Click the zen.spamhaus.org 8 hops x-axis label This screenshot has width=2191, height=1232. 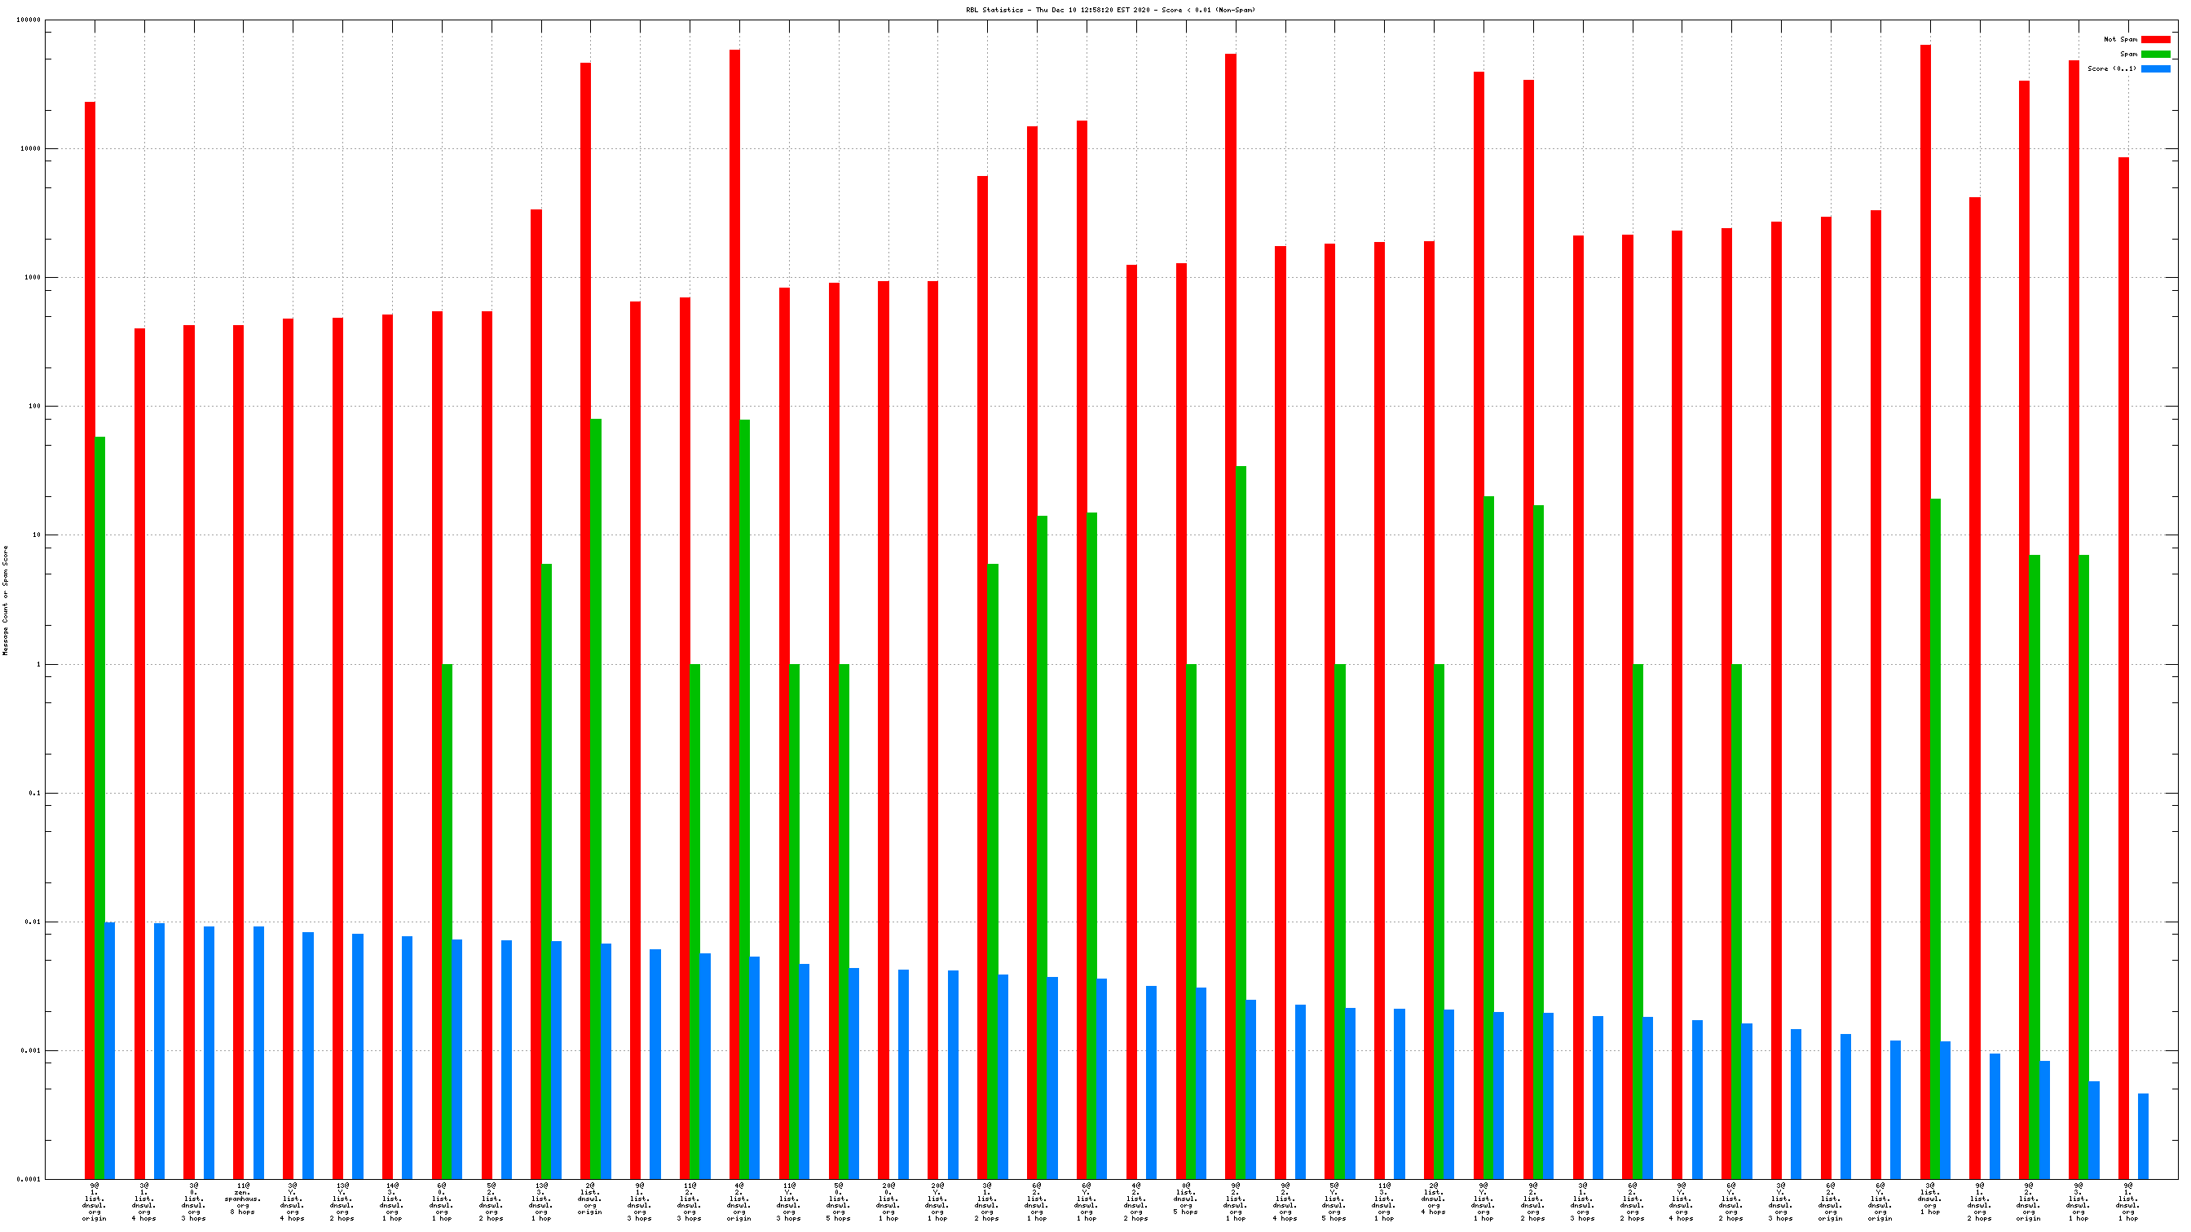tap(242, 1199)
